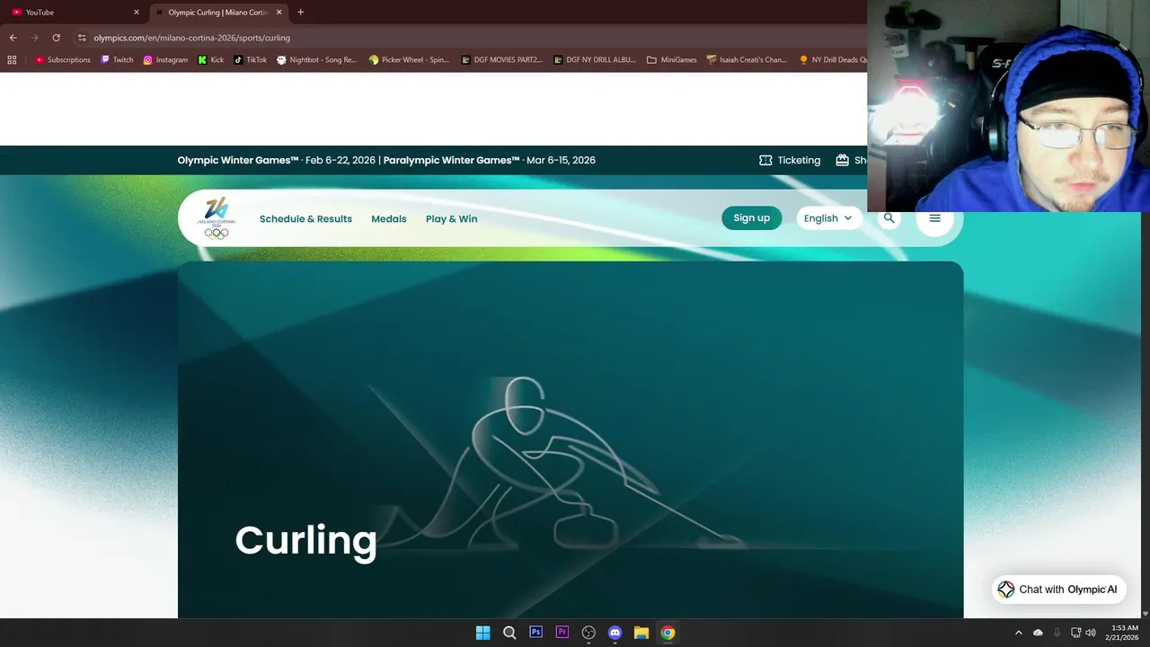Open the TikTok bookmark

click(251, 60)
